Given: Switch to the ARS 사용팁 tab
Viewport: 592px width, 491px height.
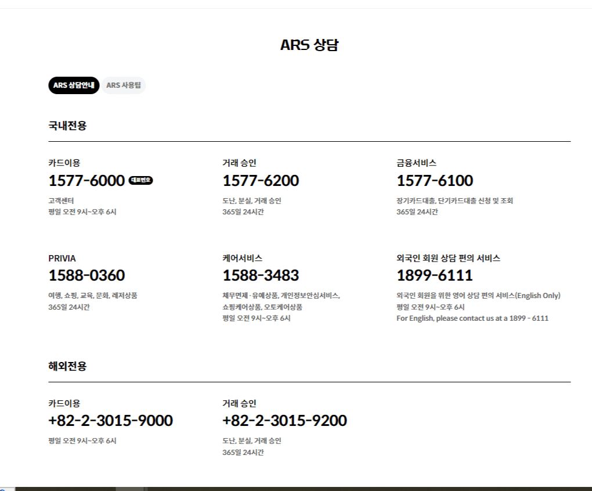Looking at the screenshot, I should click(x=124, y=85).
